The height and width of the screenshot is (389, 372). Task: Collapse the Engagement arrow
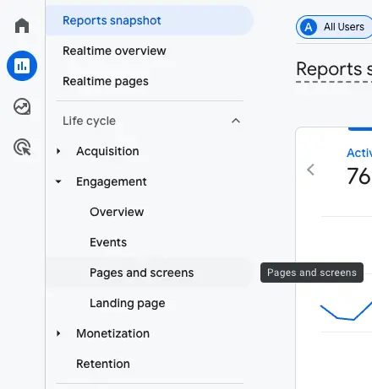pyautogui.click(x=58, y=181)
